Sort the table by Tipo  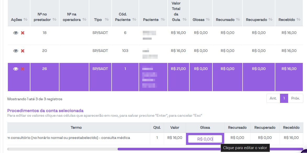pyautogui.click(x=107, y=20)
